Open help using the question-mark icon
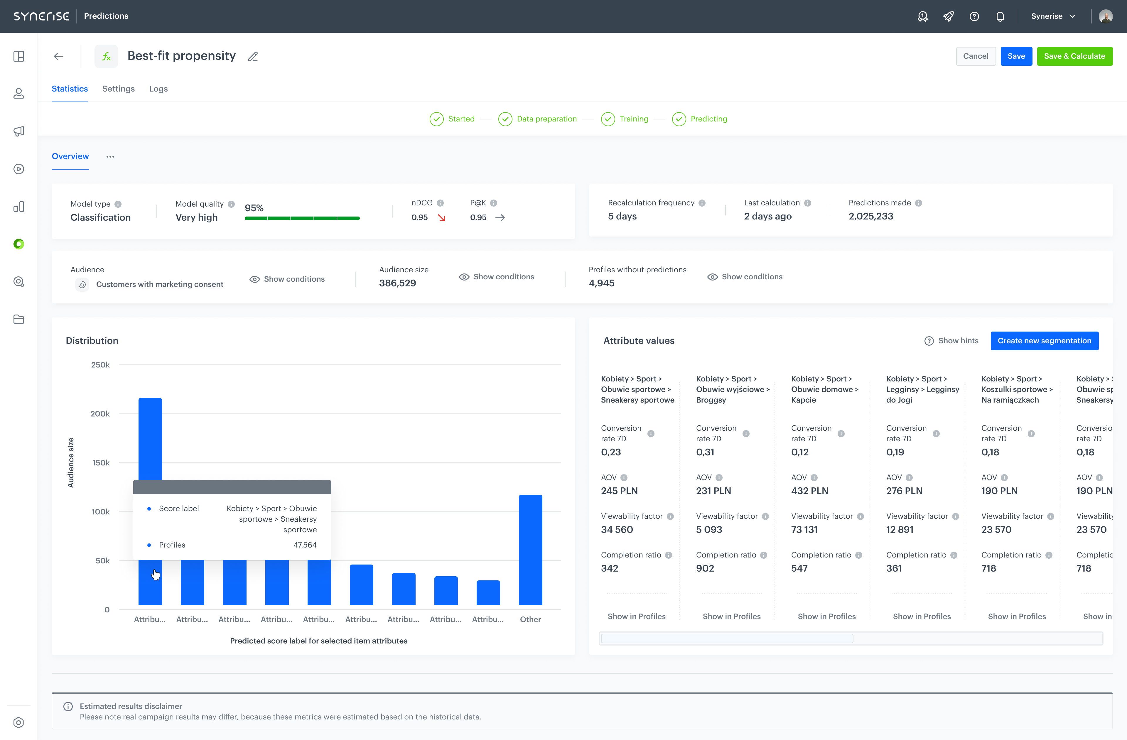 tap(974, 16)
